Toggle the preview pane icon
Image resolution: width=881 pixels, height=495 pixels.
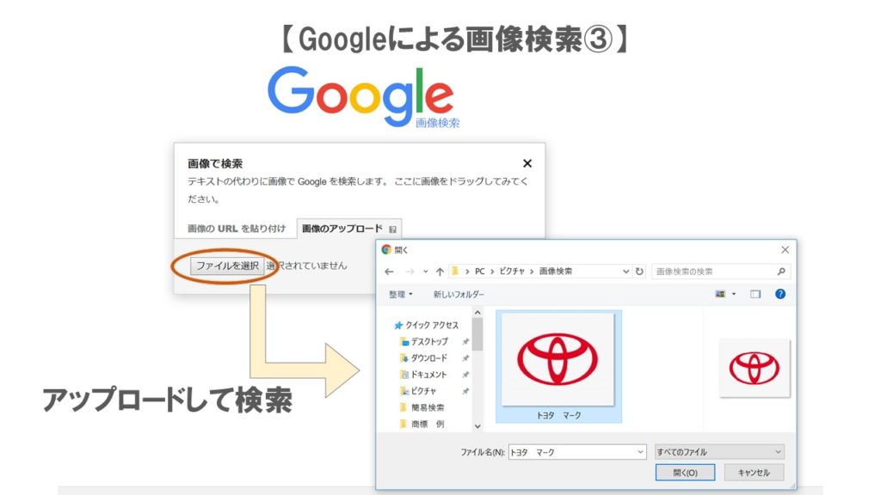tap(755, 294)
